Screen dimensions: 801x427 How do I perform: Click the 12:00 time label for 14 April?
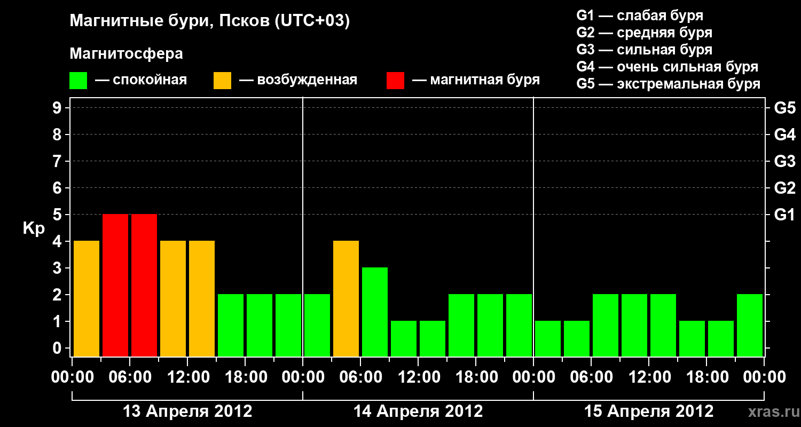418,377
